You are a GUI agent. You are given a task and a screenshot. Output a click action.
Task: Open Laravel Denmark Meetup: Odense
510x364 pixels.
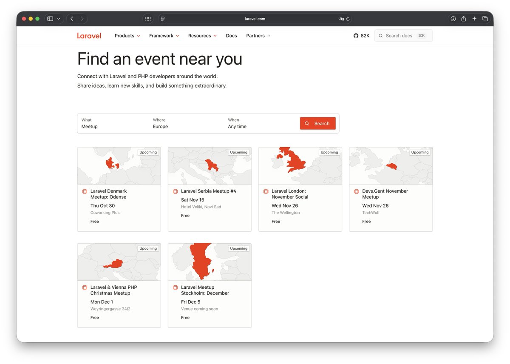point(108,194)
